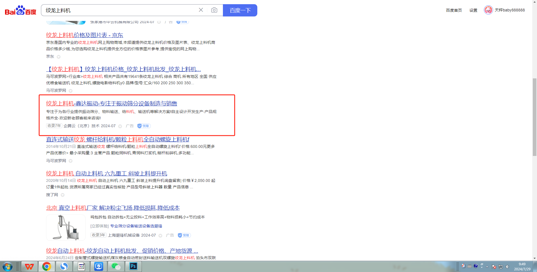Click the [立即体验] link
This screenshot has width=537, height=272.
(100, 226)
